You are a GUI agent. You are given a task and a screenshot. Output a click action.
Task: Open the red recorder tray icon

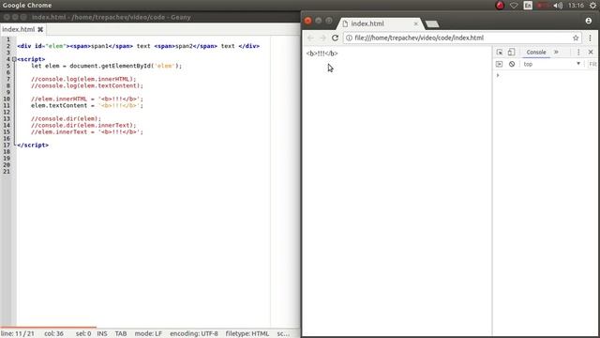pos(500,6)
